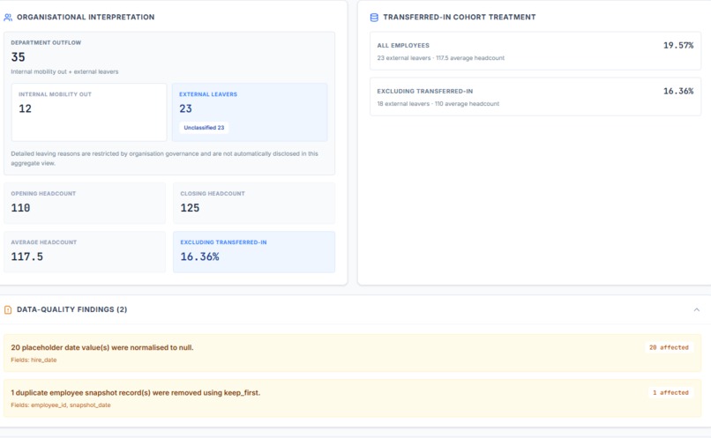The image size is (711, 438).
Task: Click the Internal Mobility Out value 12
Action: [25, 108]
